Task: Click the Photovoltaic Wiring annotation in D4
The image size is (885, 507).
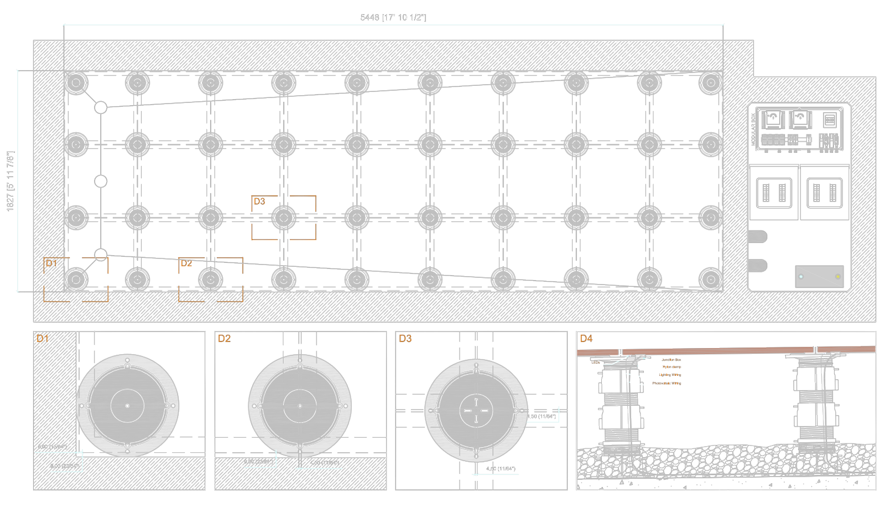Action: pos(667,383)
